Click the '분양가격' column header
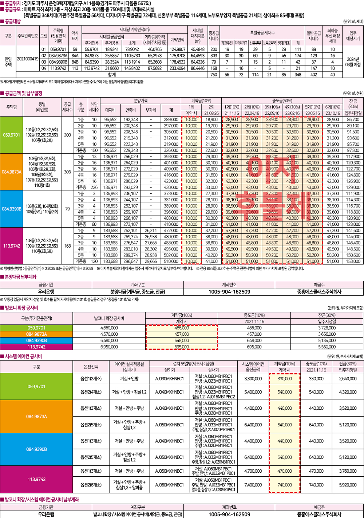 (141, 101)
